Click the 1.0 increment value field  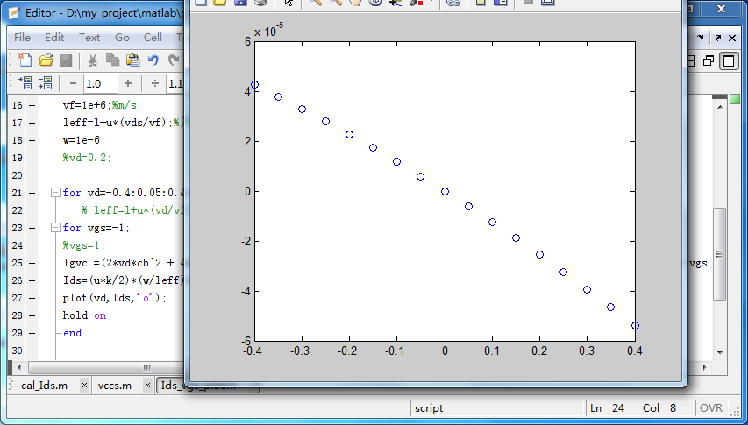[101, 84]
